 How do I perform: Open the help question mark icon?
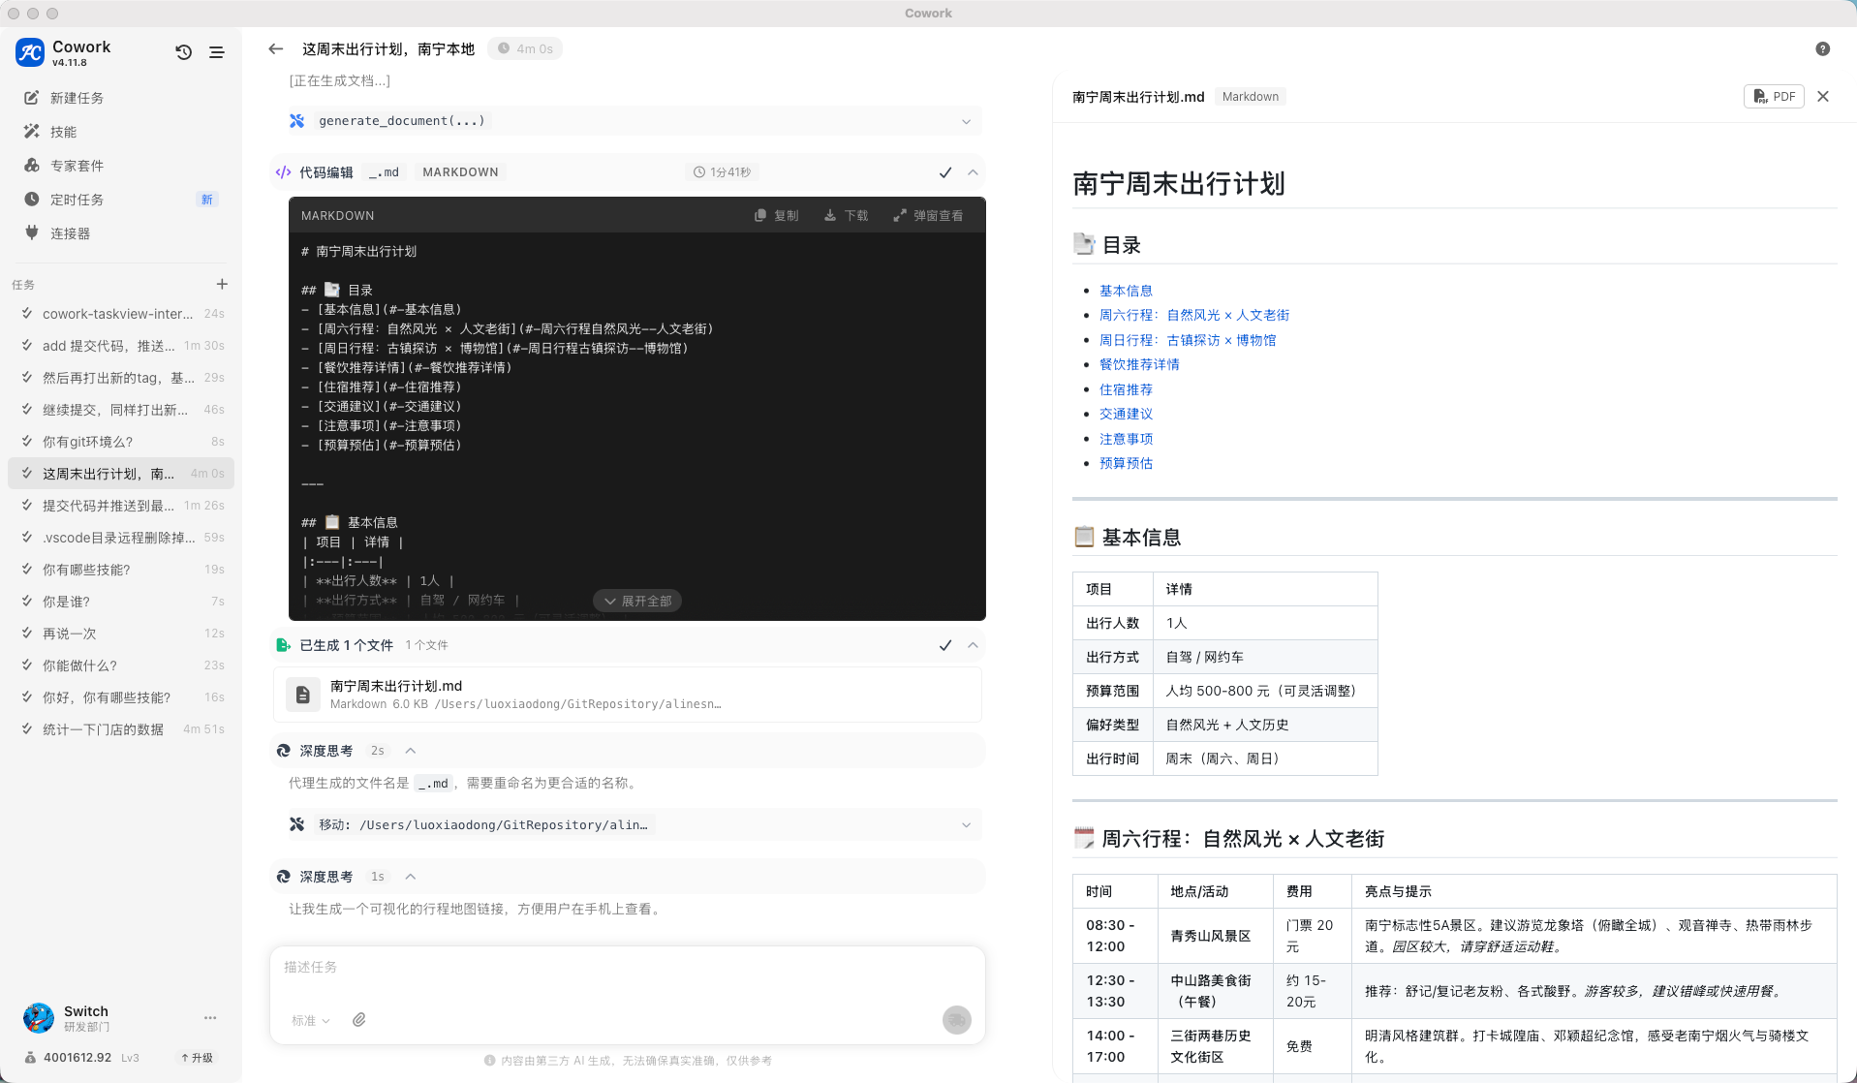tap(1822, 48)
